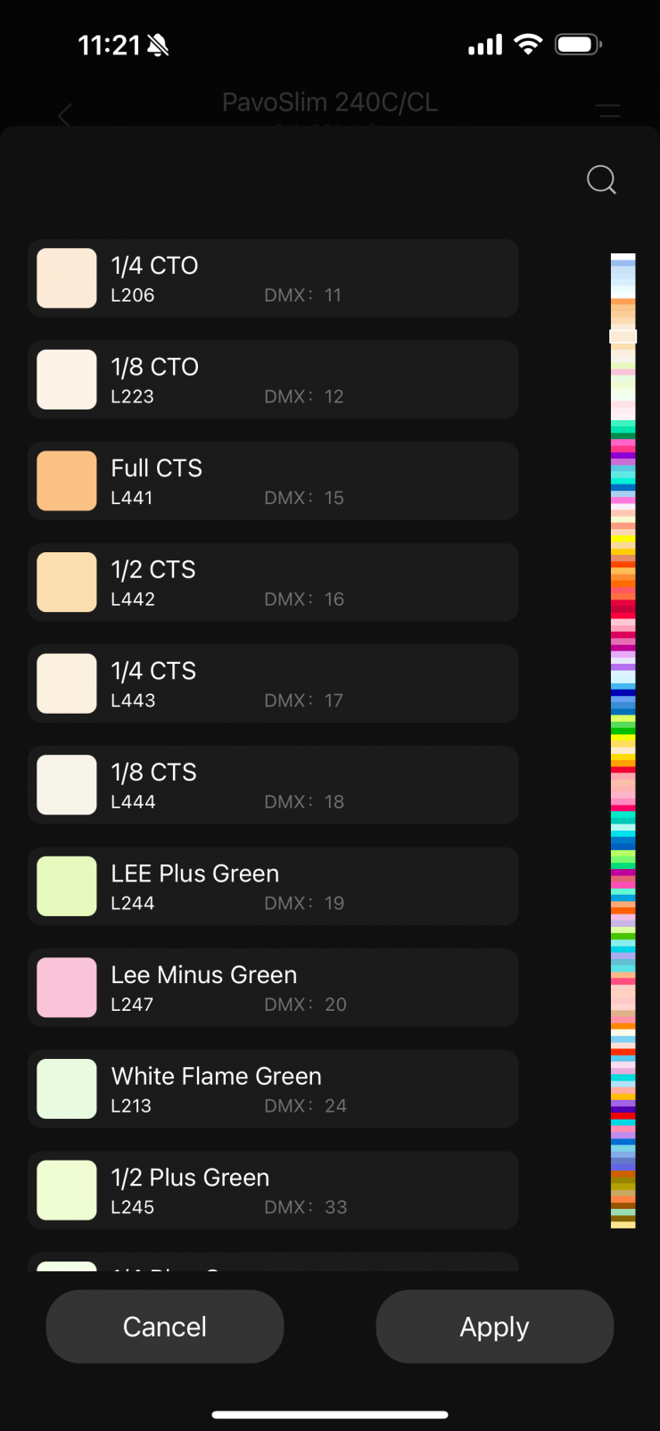Tap the Wi-Fi status icon
This screenshot has width=660, height=1431.
click(x=528, y=45)
